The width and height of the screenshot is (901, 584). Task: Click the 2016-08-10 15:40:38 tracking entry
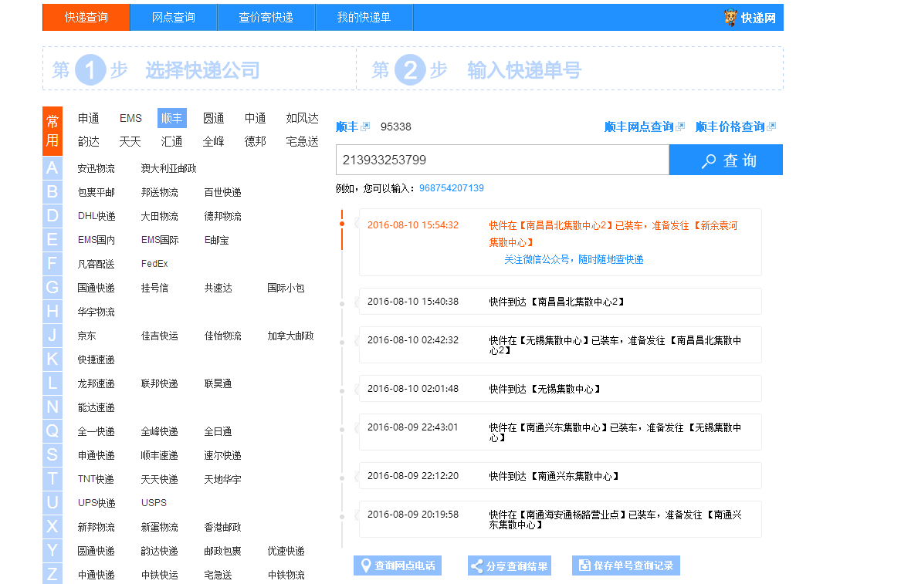[x=561, y=302]
